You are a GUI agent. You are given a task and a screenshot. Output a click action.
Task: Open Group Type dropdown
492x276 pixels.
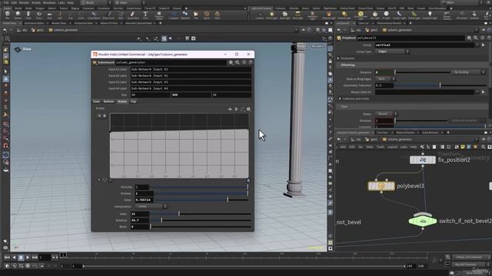point(392,51)
